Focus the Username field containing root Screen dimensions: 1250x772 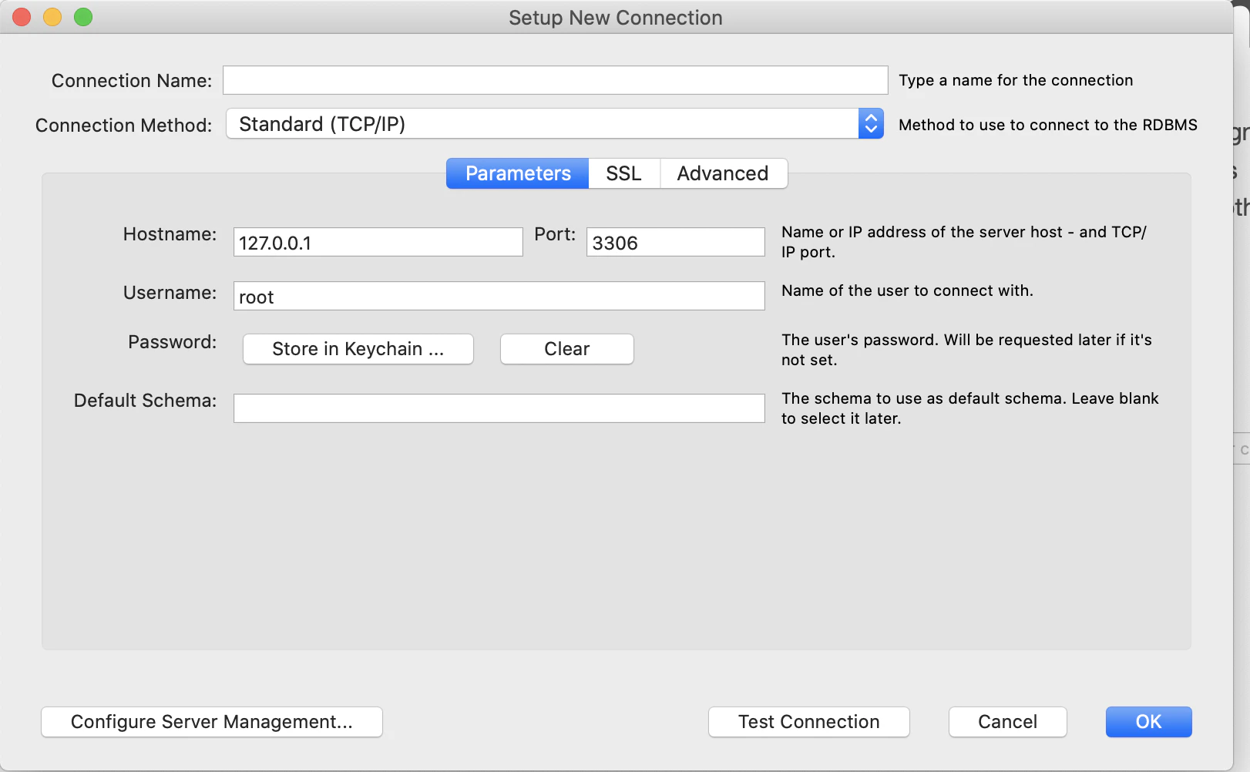pyautogui.click(x=499, y=296)
